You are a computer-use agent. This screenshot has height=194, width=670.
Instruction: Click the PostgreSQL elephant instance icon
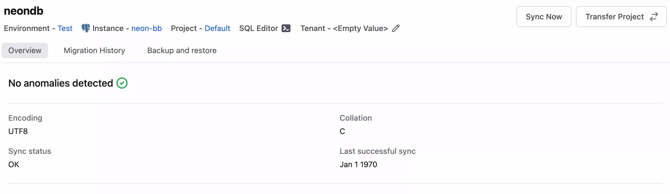pyautogui.click(x=86, y=28)
